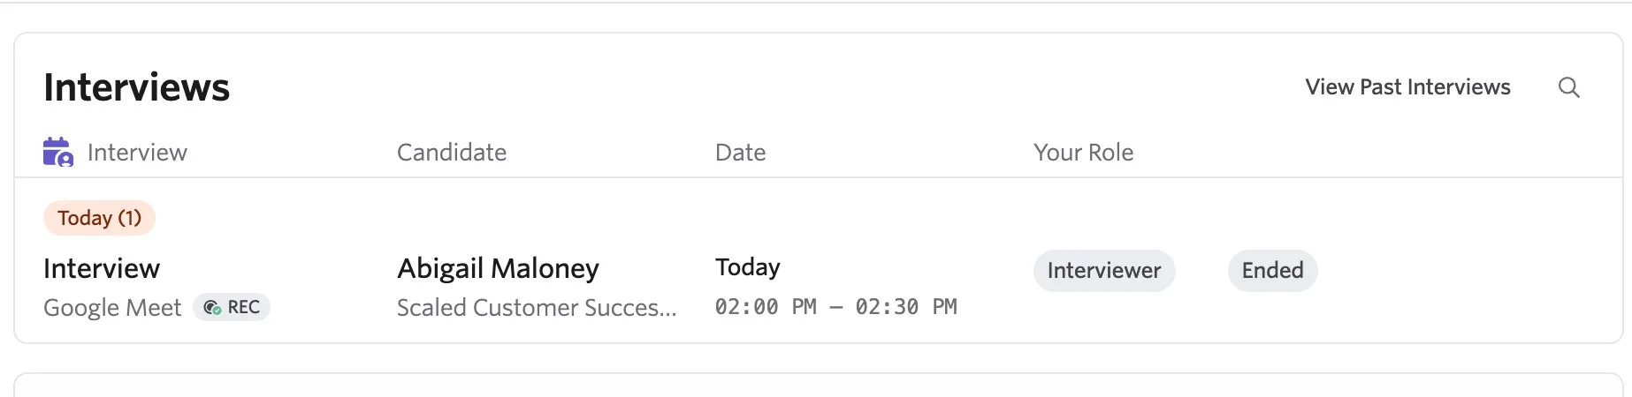The height and width of the screenshot is (397, 1632).
Task: Click the Interview column header
Action: [137, 153]
